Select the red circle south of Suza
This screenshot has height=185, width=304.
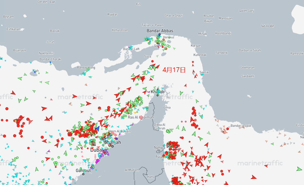(x=152, y=62)
